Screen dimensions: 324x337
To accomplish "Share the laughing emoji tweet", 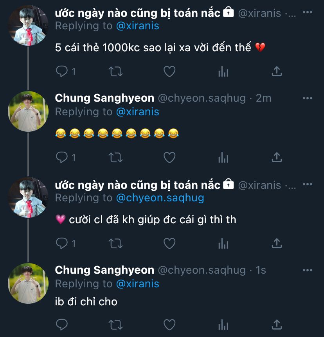I will coord(277,158).
